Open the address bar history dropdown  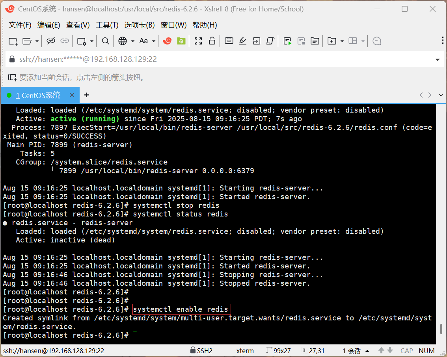tap(438, 60)
